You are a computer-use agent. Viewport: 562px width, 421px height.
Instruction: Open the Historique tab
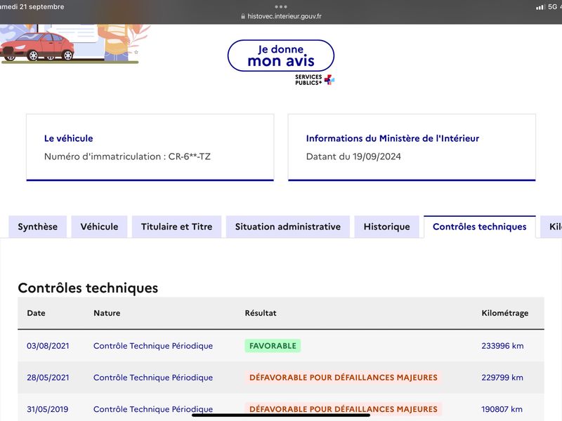point(387,227)
